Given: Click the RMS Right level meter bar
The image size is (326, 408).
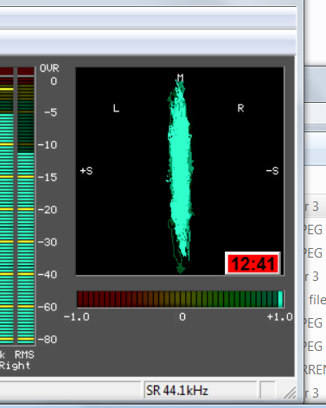Looking at the screenshot, I should (26, 205).
